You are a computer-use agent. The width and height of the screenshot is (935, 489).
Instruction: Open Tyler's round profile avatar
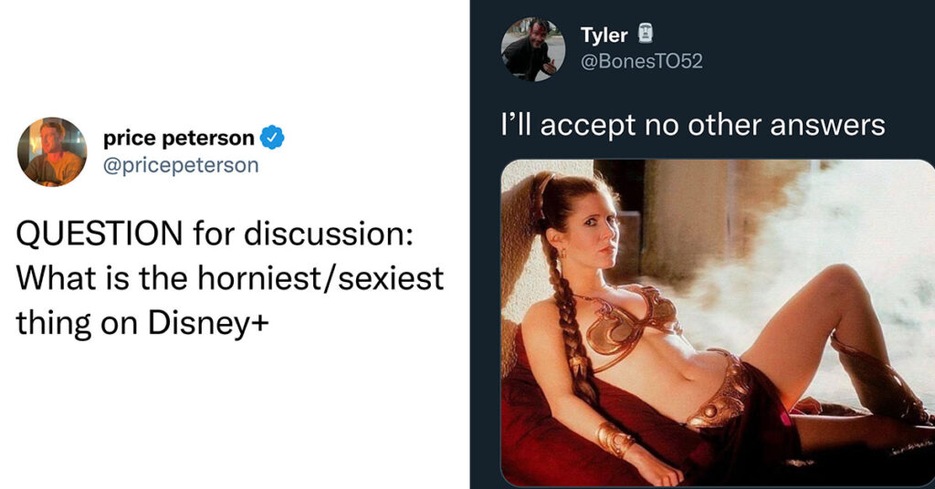(532, 49)
